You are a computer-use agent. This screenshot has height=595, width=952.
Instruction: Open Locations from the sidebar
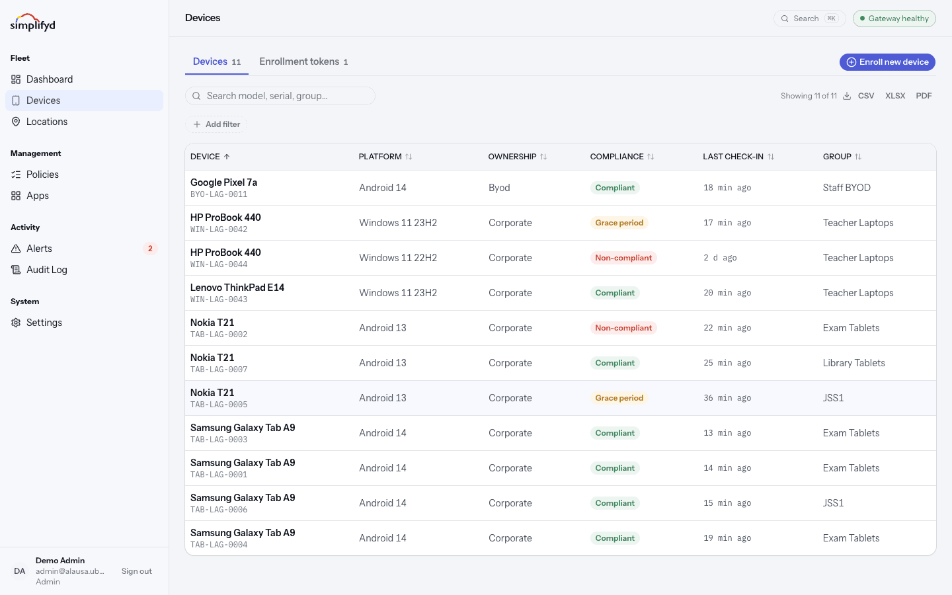84,122
